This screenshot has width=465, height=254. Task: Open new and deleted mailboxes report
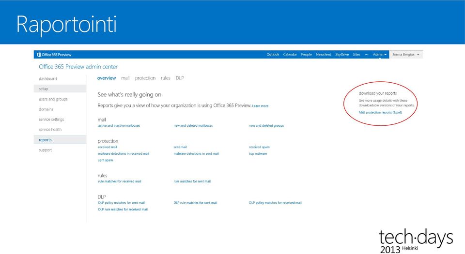[x=193, y=125]
